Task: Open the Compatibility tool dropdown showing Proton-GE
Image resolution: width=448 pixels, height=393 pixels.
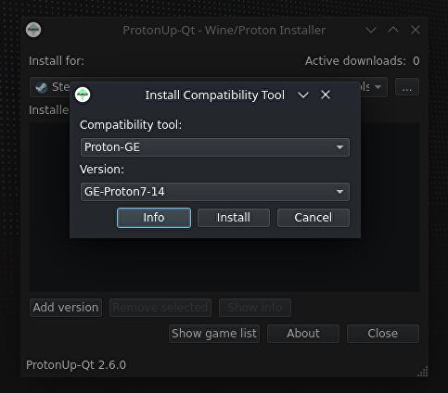Action: 215,147
